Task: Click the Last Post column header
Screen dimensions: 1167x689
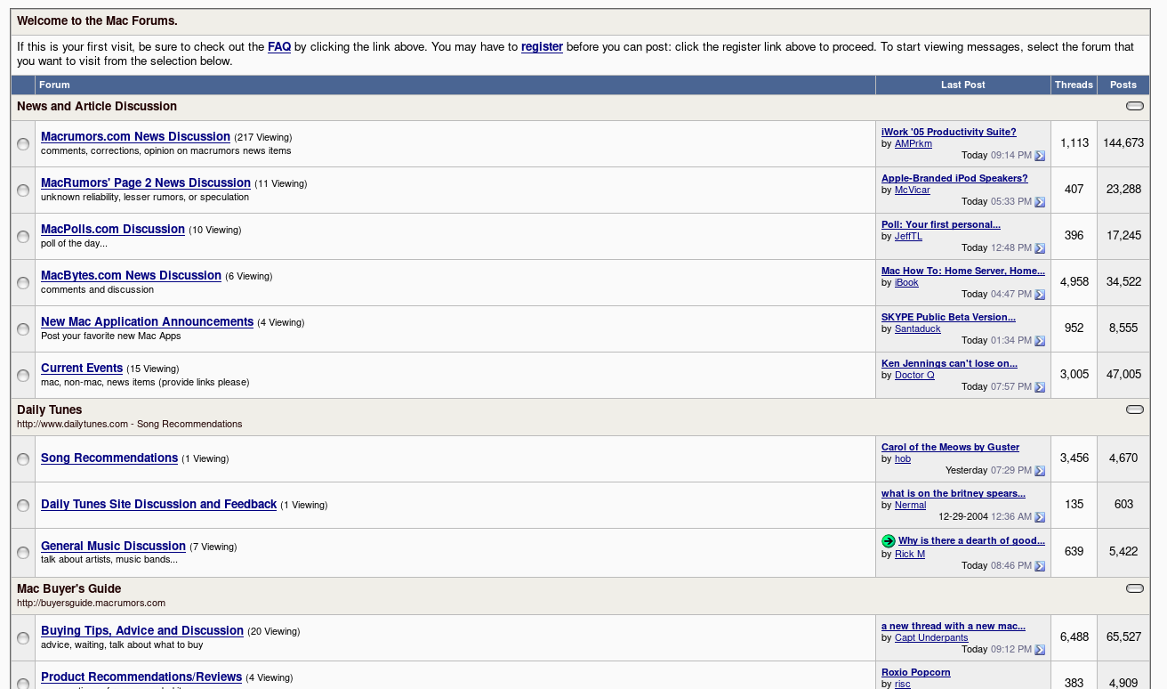Action: [963, 85]
